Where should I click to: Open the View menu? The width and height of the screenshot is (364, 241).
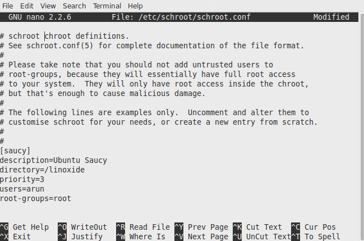48,6
